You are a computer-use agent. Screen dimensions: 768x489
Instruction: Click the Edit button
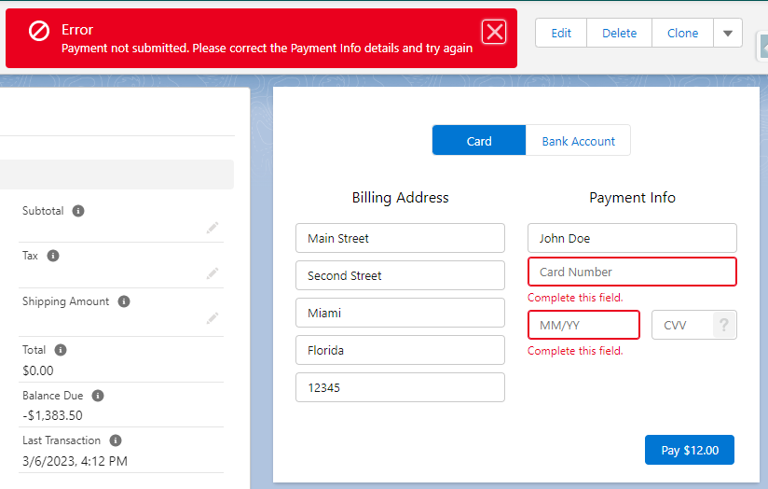coord(561,33)
